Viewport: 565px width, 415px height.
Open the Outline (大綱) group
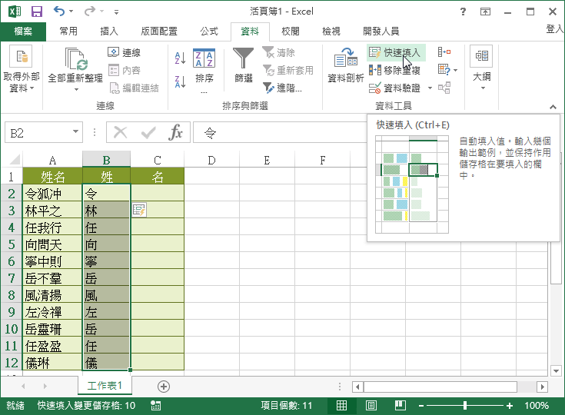coord(482,68)
